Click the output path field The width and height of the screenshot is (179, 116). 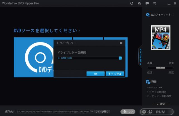[53, 112]
